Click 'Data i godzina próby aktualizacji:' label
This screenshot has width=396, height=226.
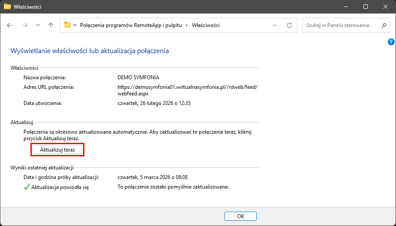click(61, 177)
